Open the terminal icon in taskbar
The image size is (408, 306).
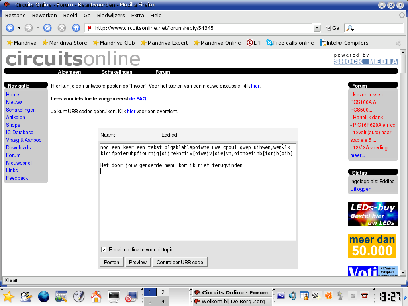pyautogui.click(x=114, y=296)
